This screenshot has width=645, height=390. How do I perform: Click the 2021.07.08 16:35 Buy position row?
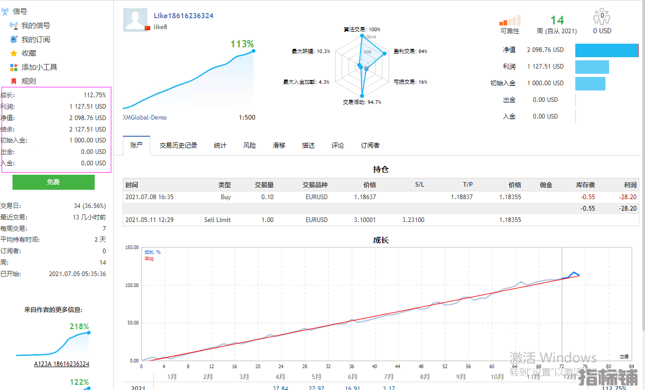pos(381,197)
